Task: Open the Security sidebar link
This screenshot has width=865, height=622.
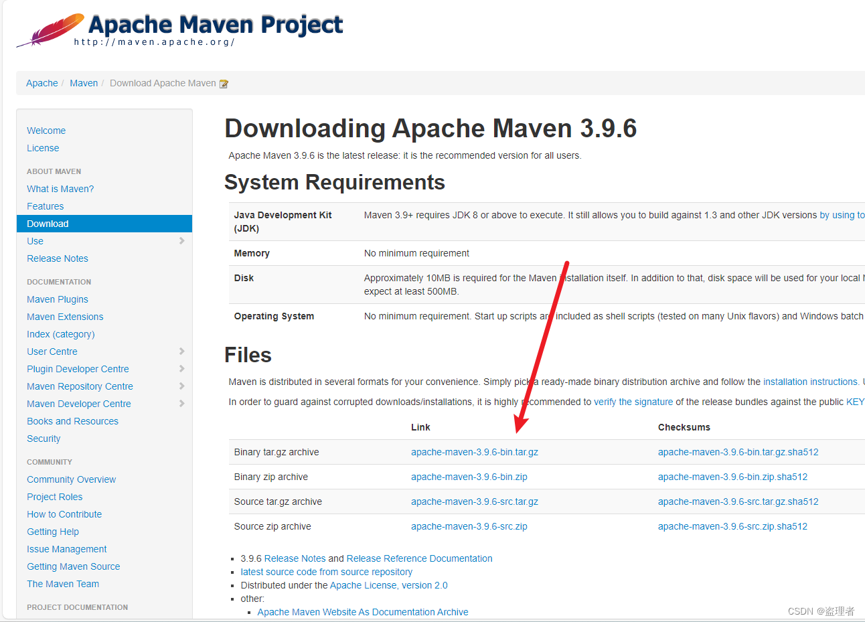Action: [44, 439]
